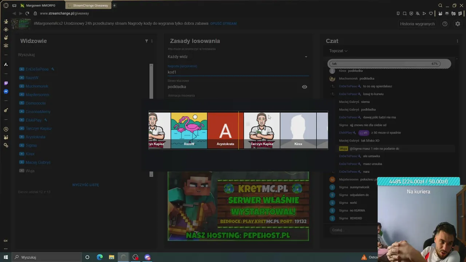Open giveaway settings gear icon
The width and height of the screenshot is (466, 262).
tap(458, 24)
